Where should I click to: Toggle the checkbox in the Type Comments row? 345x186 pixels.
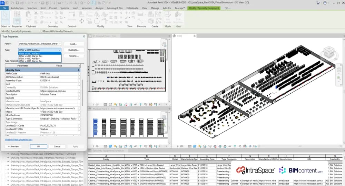(79, 118)
